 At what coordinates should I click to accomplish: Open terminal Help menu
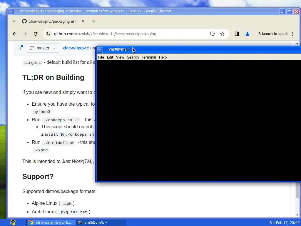click(163, 57)
